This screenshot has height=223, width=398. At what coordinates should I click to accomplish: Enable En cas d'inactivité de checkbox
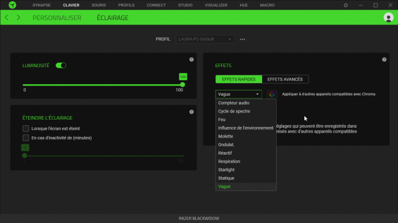point(26,138)
